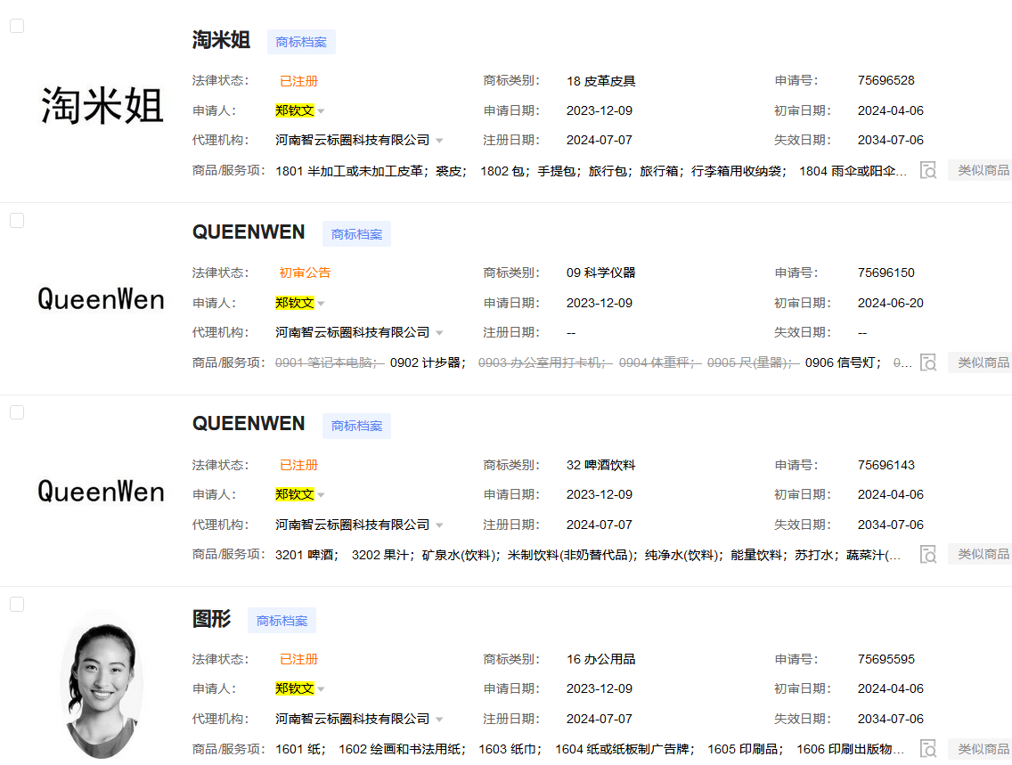Open search icon in class 09 goods row
The width and height of the screenshot is (1012, 765).
click(928, 362)
